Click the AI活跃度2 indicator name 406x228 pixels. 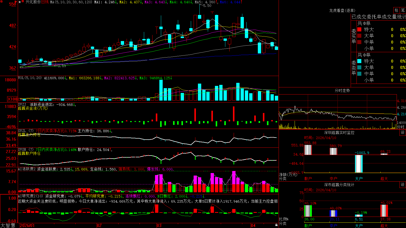tap(27, 169)
